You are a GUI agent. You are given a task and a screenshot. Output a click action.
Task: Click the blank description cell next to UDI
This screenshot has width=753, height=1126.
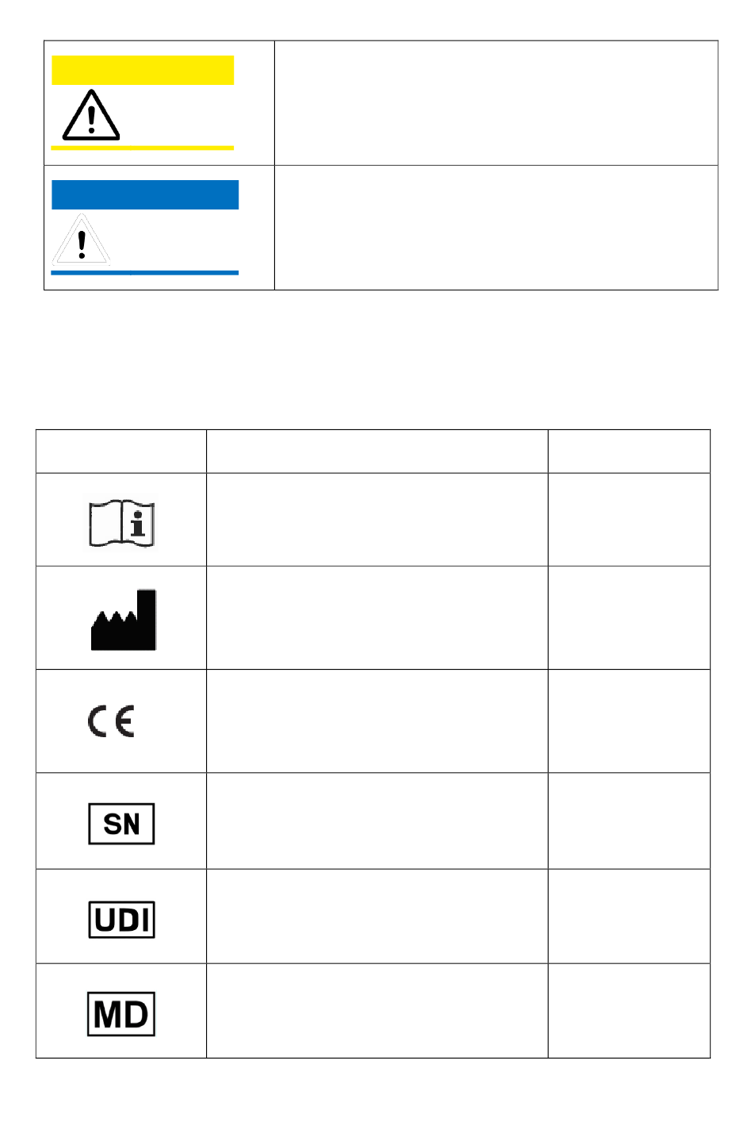(377, 917)
